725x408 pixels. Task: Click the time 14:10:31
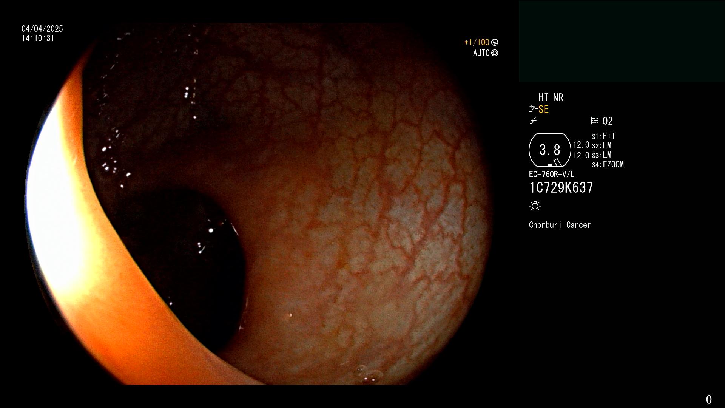click(38, 38)
